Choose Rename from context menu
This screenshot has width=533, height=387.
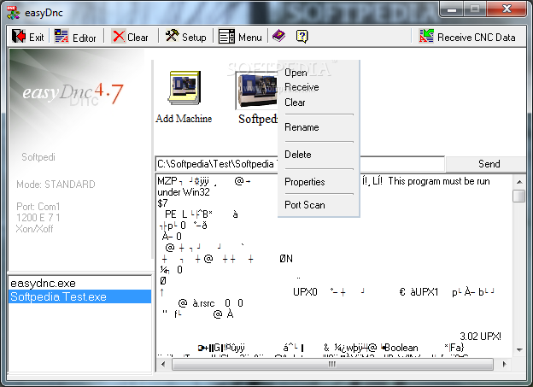[x=302, y=127]
